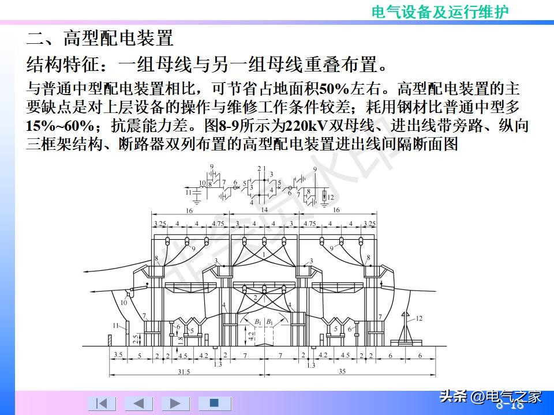Image resolution: width=554 pixels, height=415 pixels.
Task: Toggle the insulator labeled 12 on the right
Action: [x=419, y=318]
